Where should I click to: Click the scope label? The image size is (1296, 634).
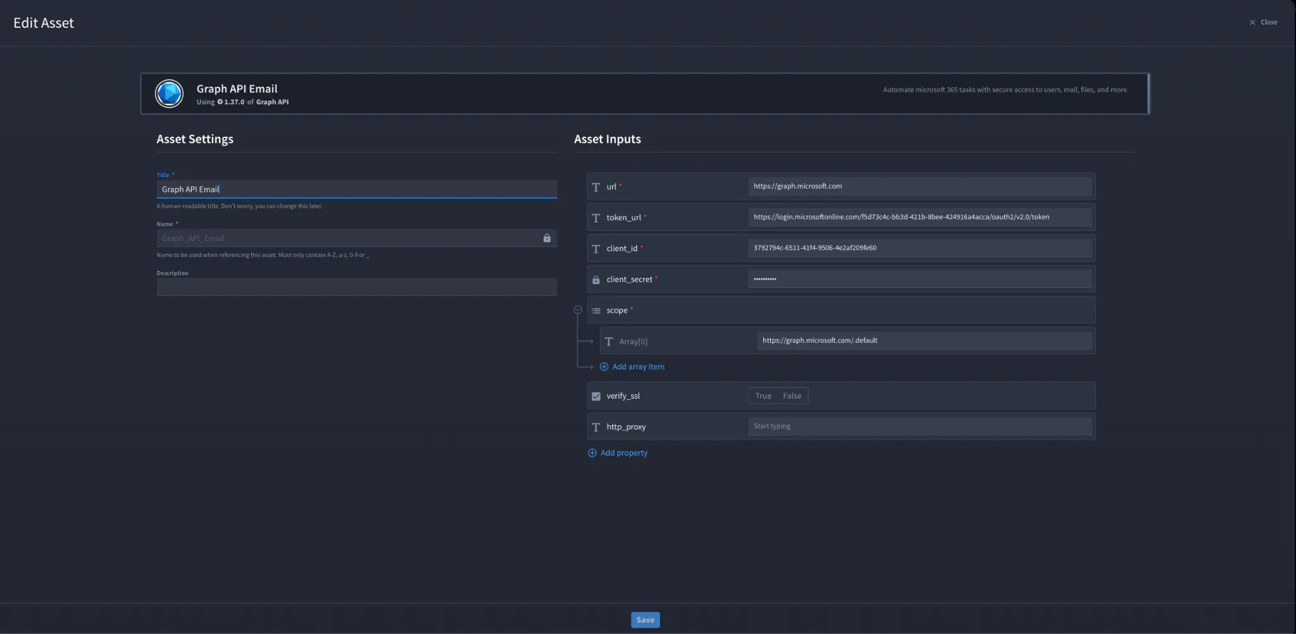pos(617,311)
